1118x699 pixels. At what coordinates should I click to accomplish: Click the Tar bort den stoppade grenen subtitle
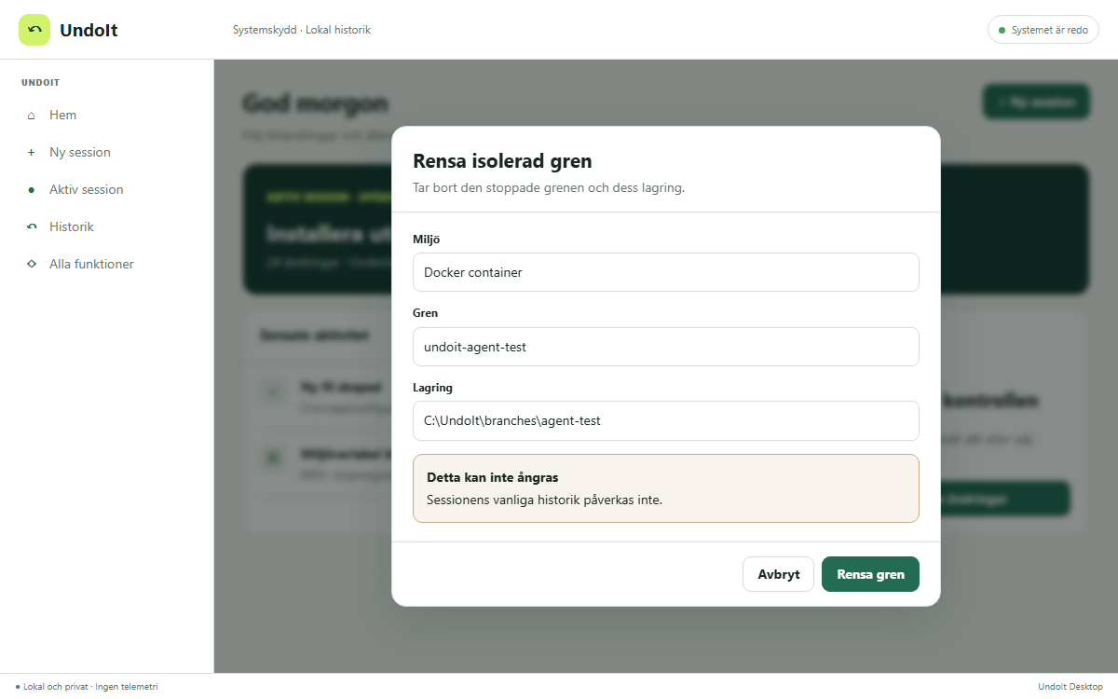549,187
